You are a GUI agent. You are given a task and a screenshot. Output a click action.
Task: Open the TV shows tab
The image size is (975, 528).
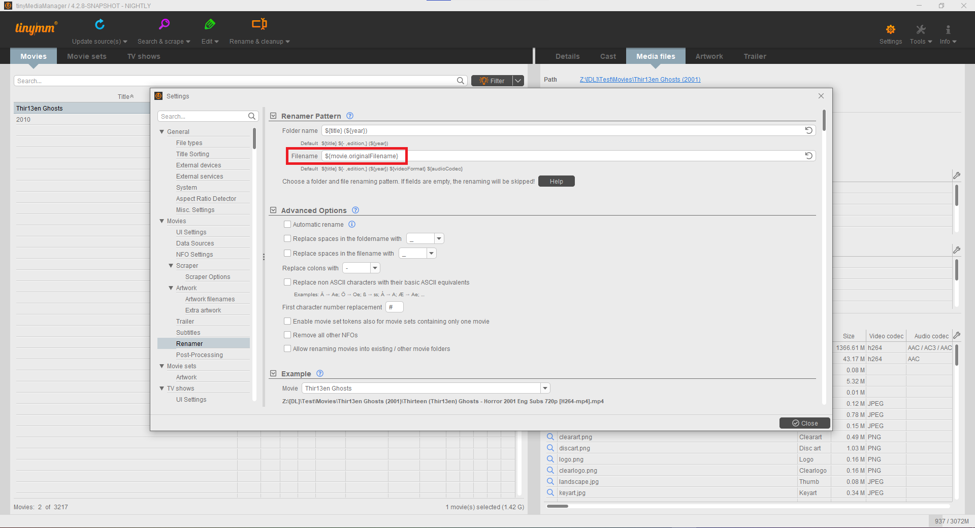pyautogui.click(x=144, y=56)
